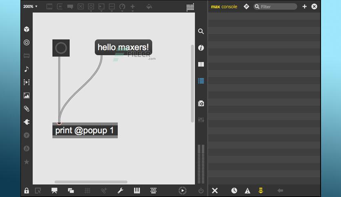The height and width of the screenshot is (197, 341).
Task: Toggle the max console list icon
Action: pos(201,81)
